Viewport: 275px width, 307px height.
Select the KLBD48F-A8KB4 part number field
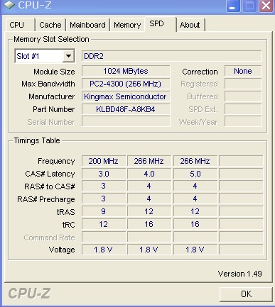126,109
